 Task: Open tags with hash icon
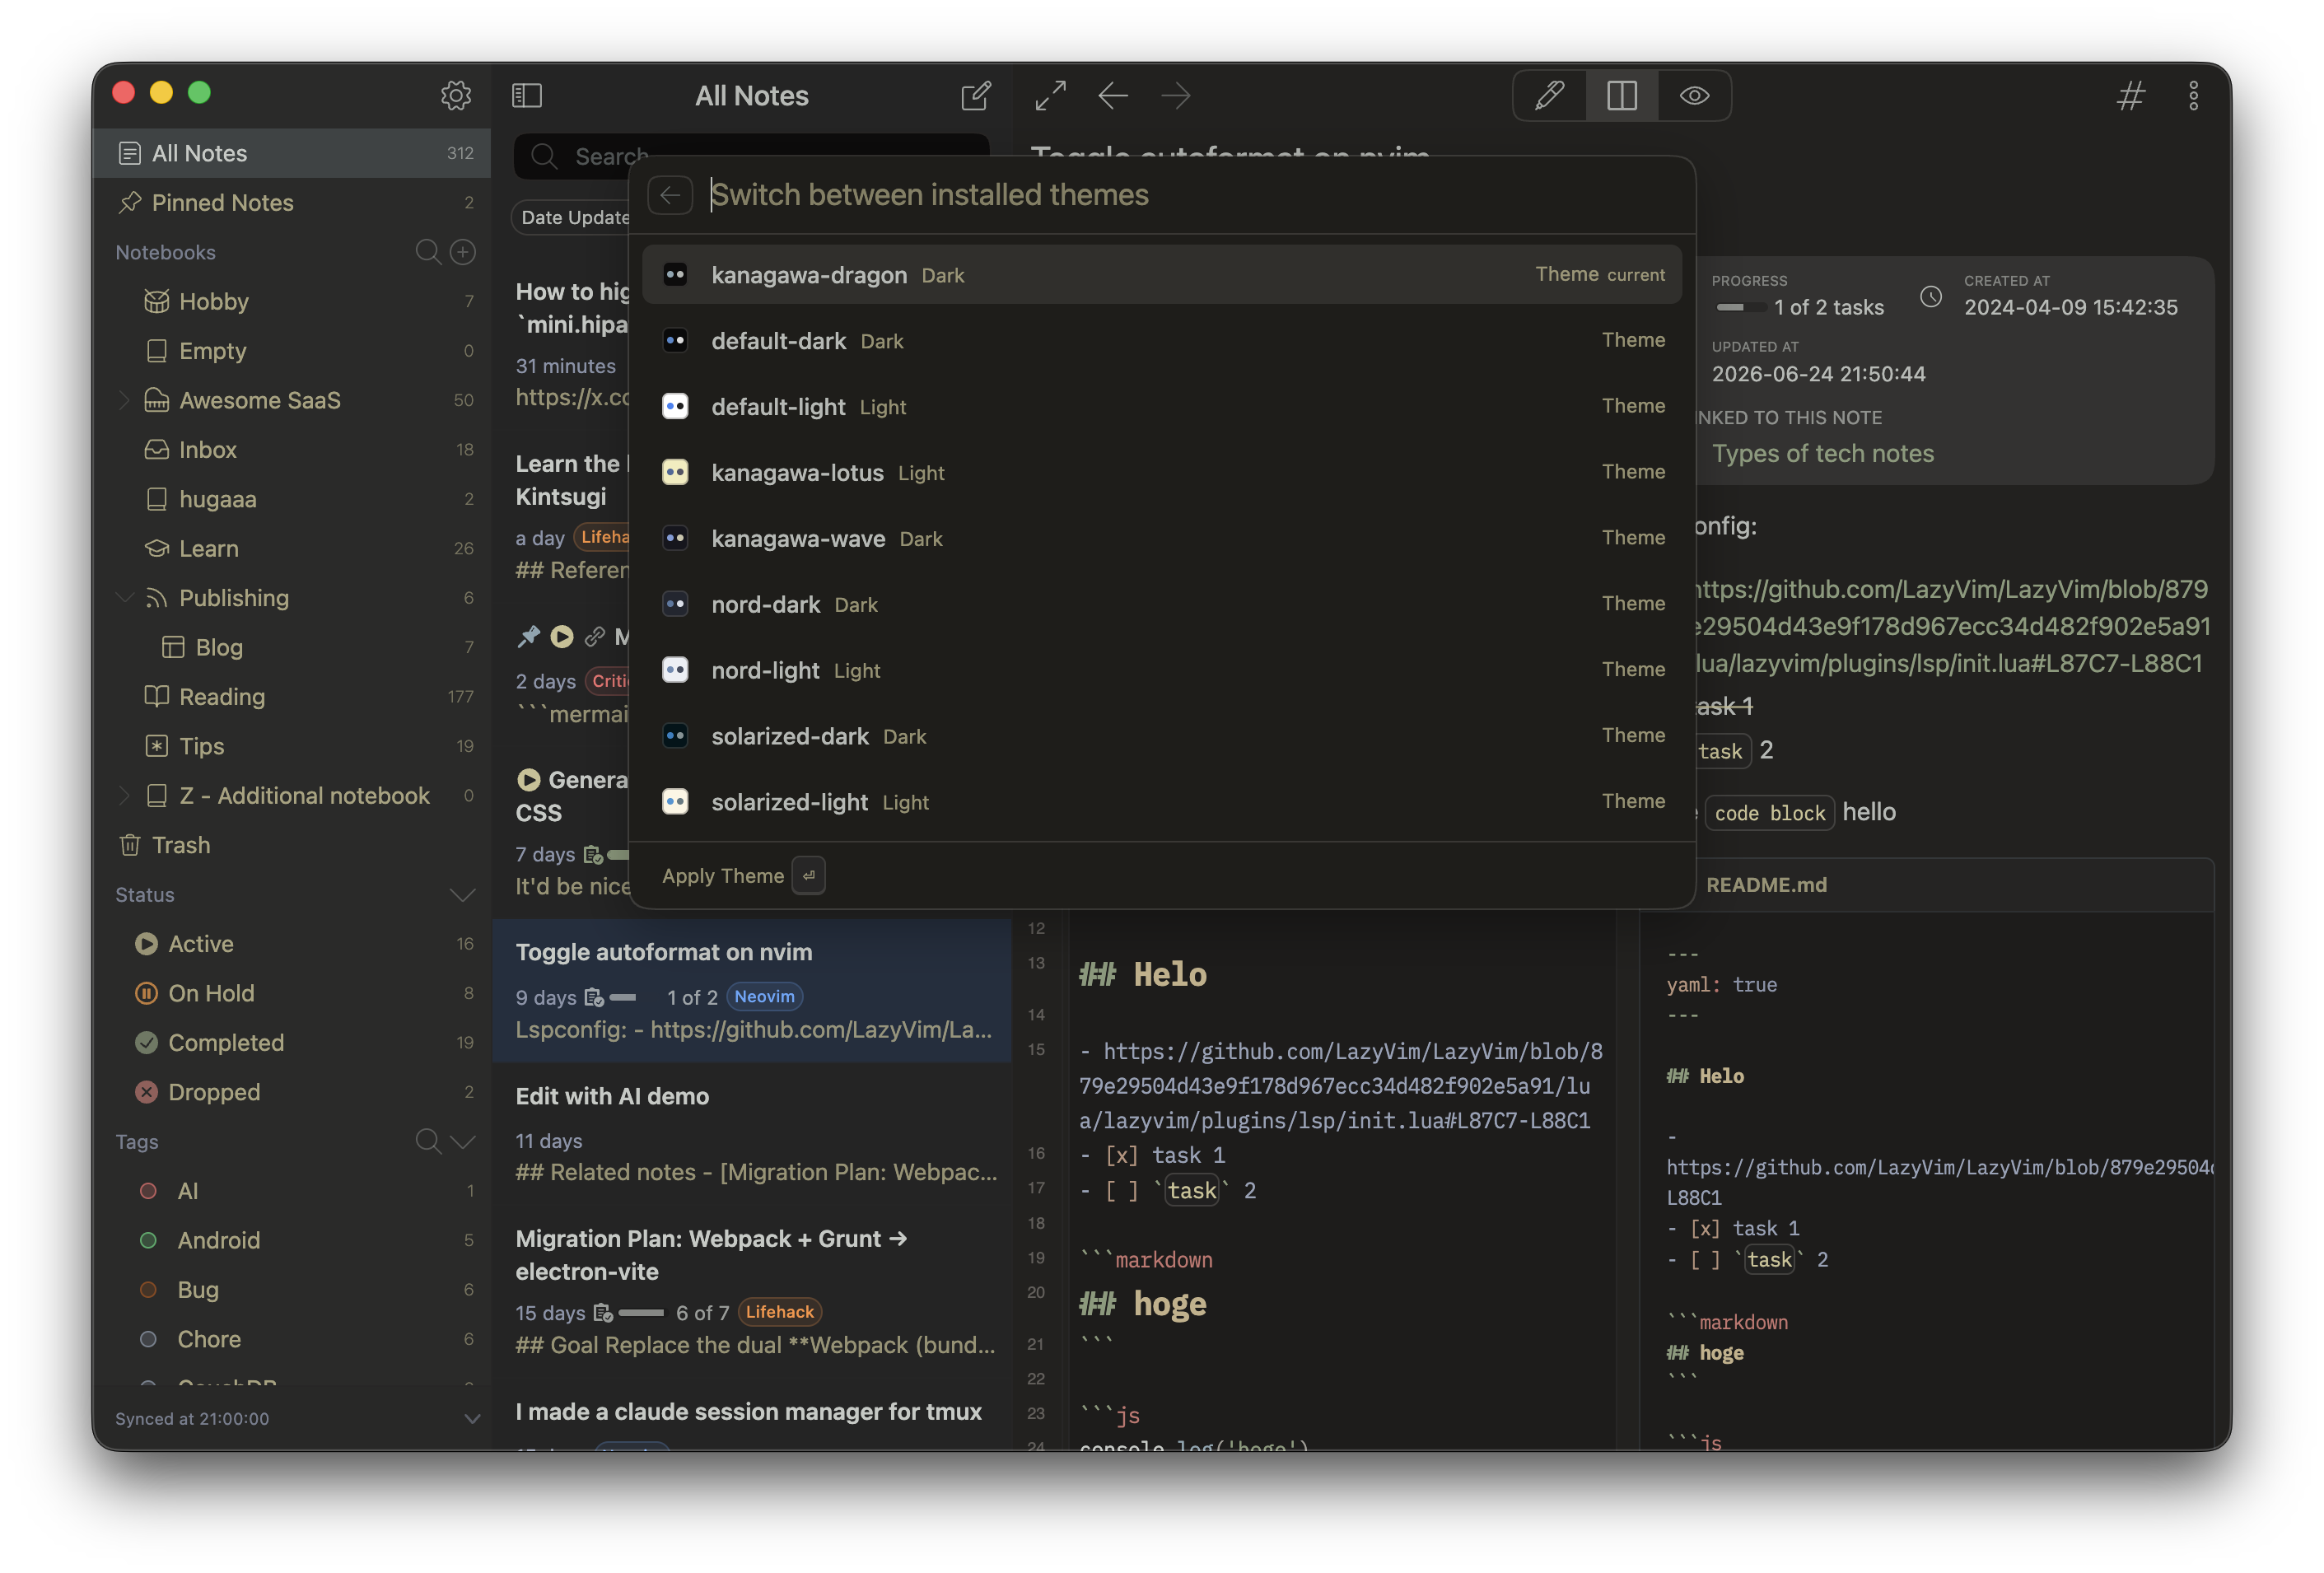point(2131,95)
